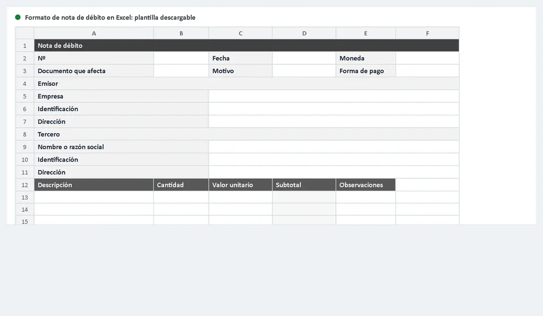The height and width of the screenshot is (316, 543).
Task: Click the empty value cell in row 6
Action: coord(334,109)
